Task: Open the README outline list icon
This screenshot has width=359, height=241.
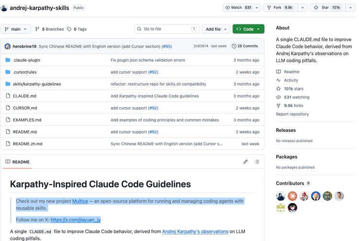Action: [257, 162]
